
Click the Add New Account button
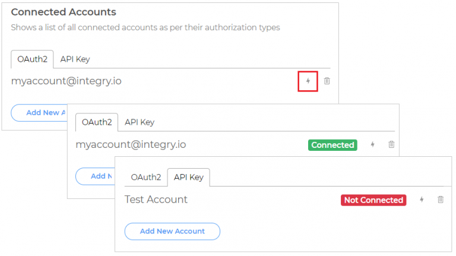pos(172,232)
